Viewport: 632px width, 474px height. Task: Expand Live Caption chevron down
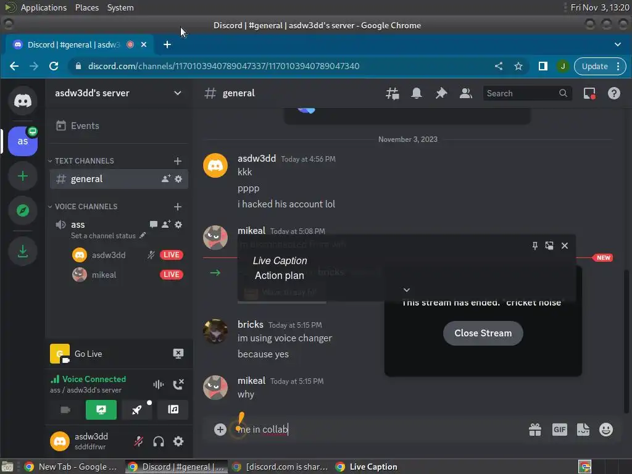pyautogui.click(x=407, y=290)
